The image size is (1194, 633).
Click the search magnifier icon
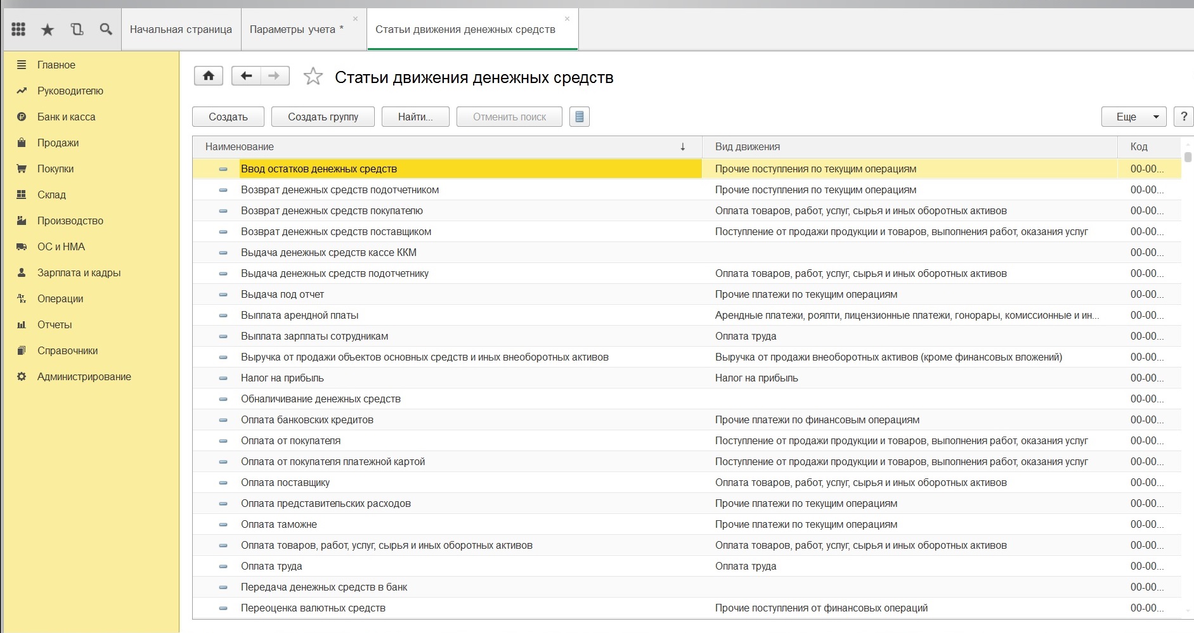tap(106, 29)
